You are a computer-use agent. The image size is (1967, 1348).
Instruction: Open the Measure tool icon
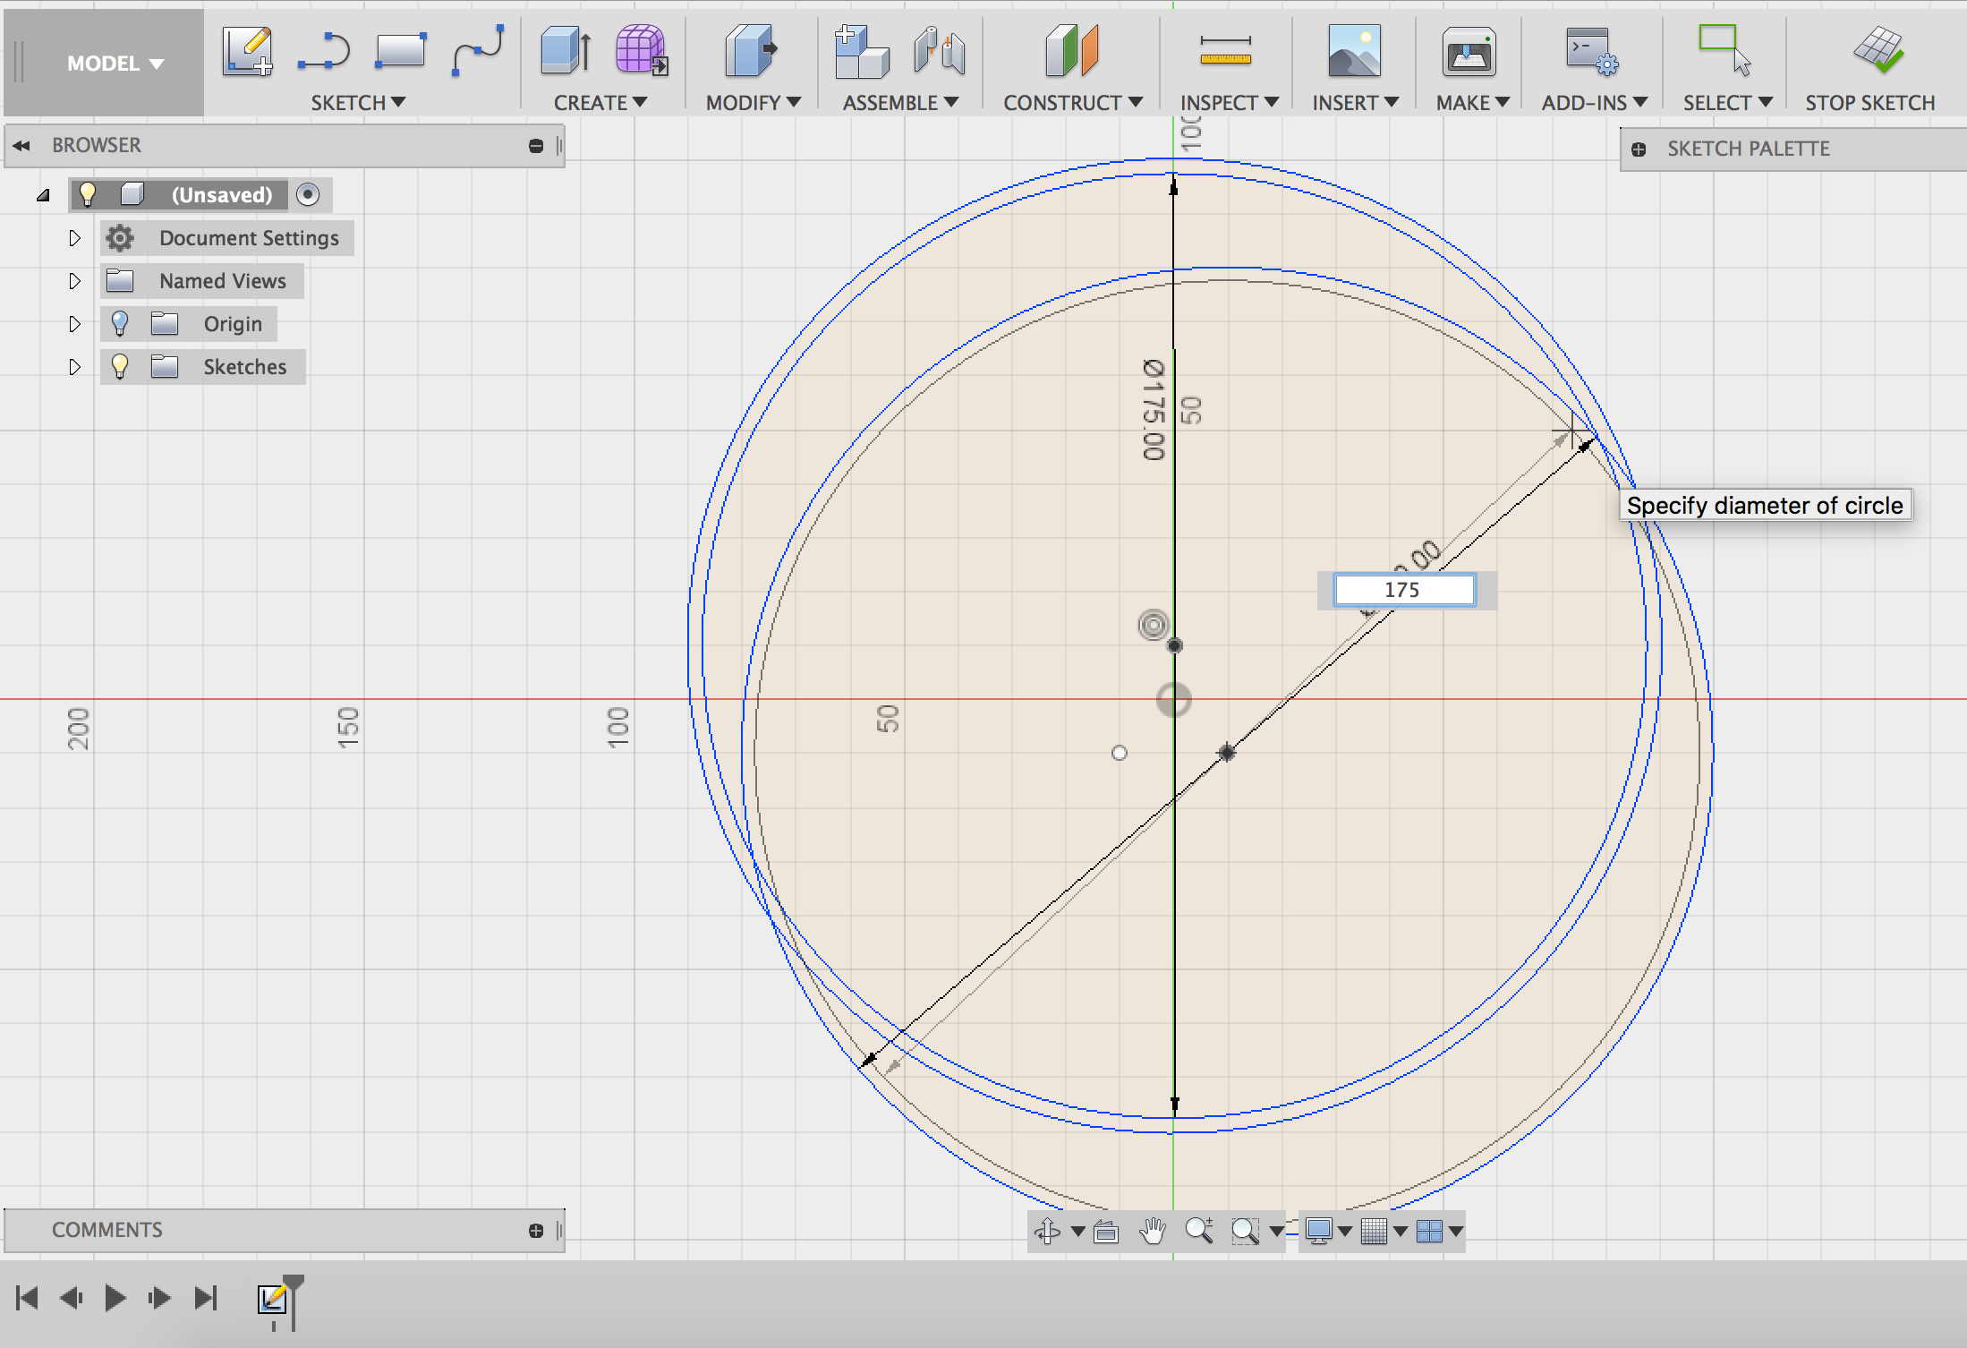pyautogui.click(x=1225, y=51)
